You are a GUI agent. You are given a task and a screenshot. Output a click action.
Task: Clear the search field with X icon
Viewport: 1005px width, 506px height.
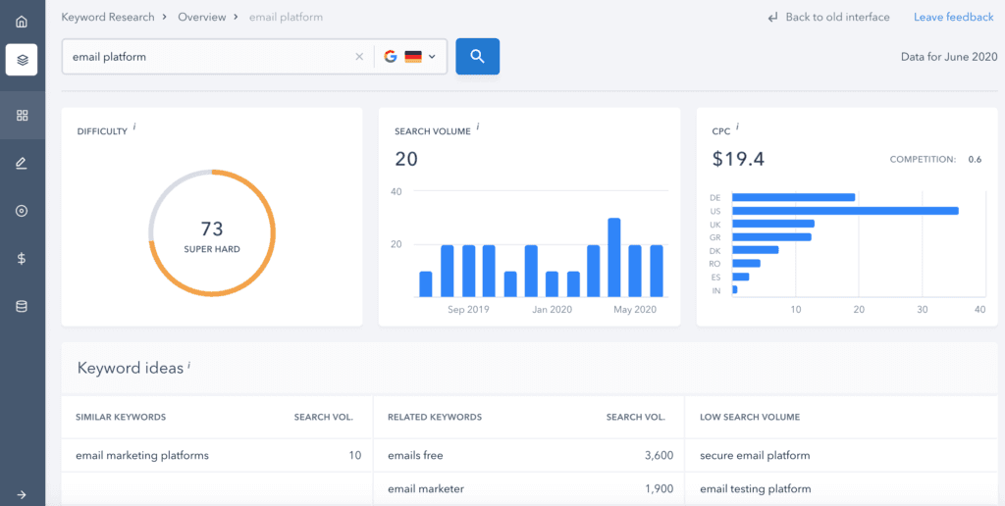[x=359, y=56]
